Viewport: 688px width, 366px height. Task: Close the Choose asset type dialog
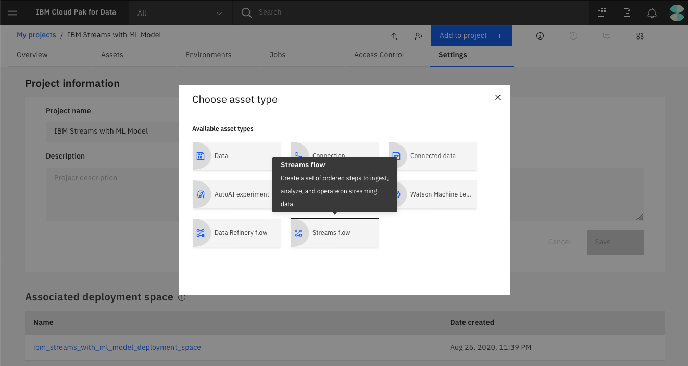click(498, 97)
